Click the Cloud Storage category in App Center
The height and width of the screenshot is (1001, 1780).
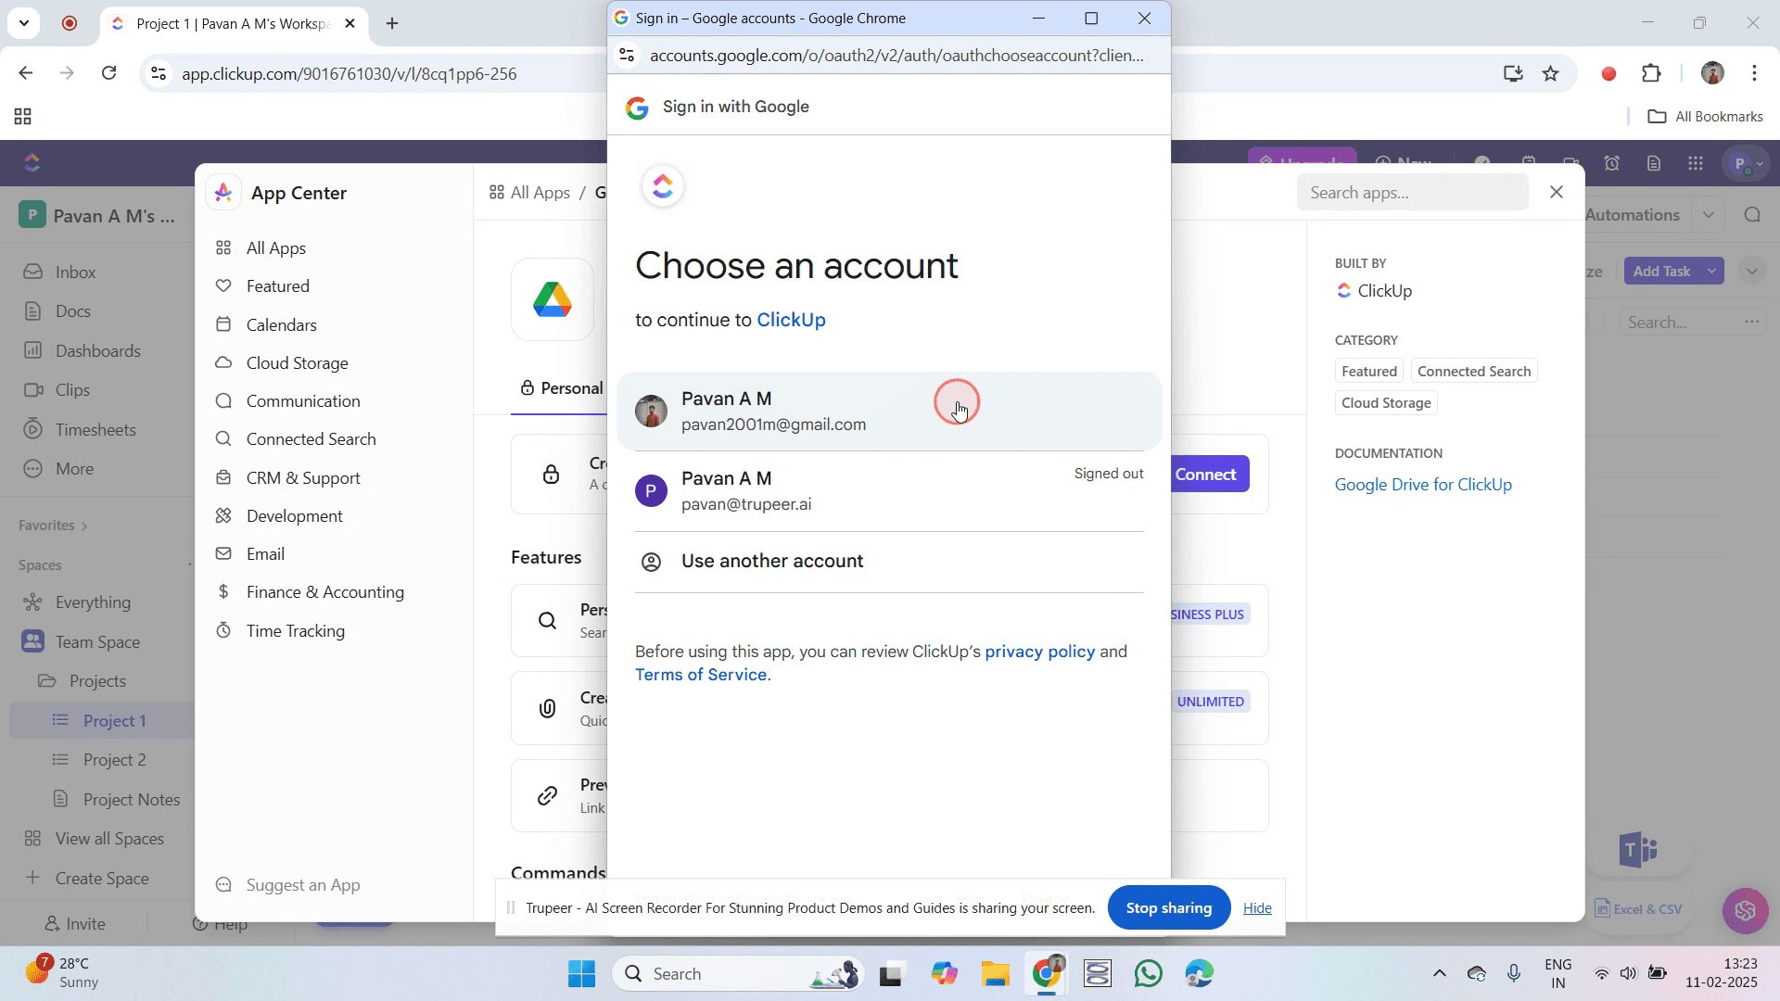click(x=297, y=363)
